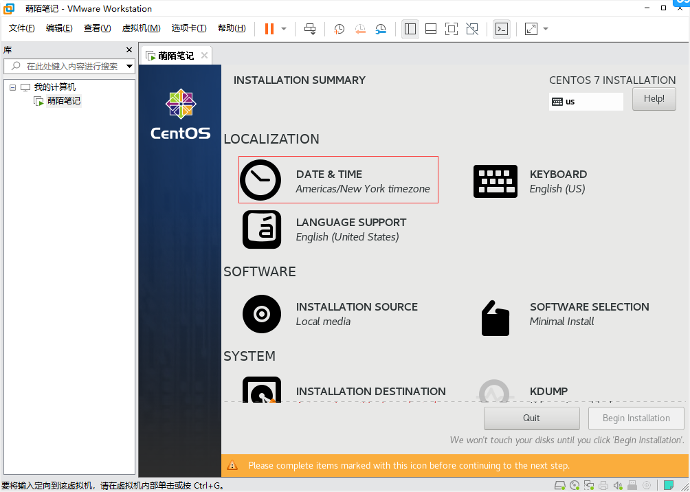This screenshot has width=690, height=492.
Task: Click the network adapter status bar icon
Action: coord(589,486)
